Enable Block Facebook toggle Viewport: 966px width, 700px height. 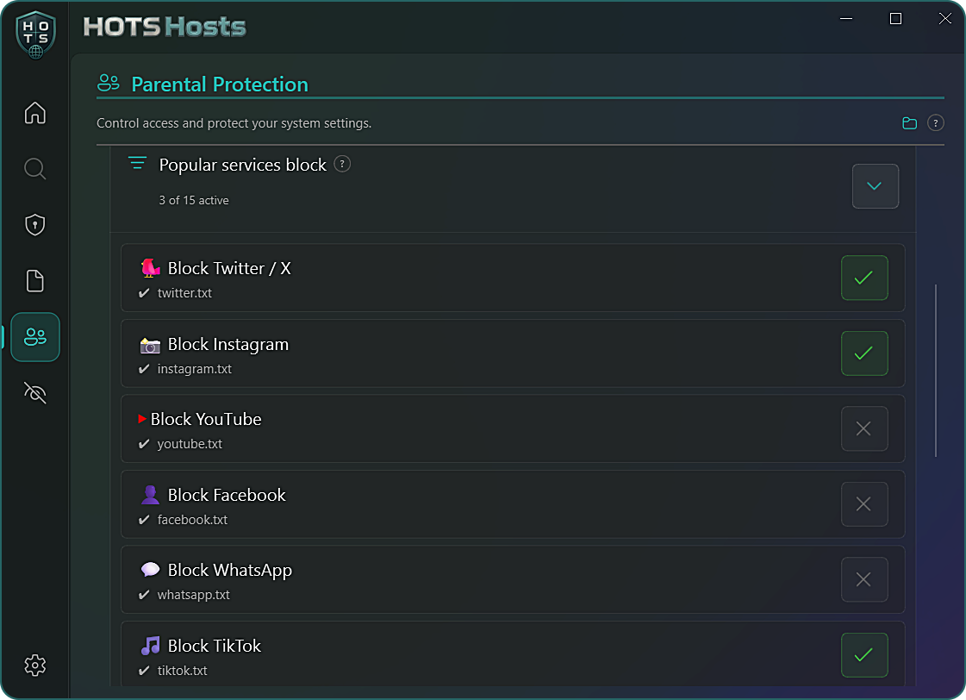[864, 504]
